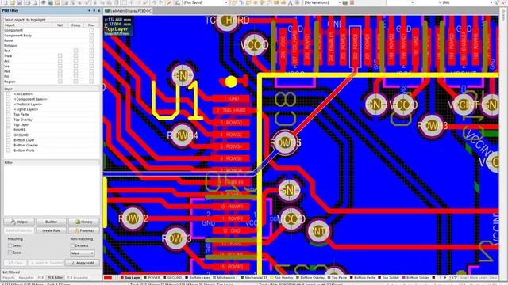Click the pencil cross-probe icon in toolbar
The width and height of the screenshot is (508, 285).
click(x=169, y=2)
